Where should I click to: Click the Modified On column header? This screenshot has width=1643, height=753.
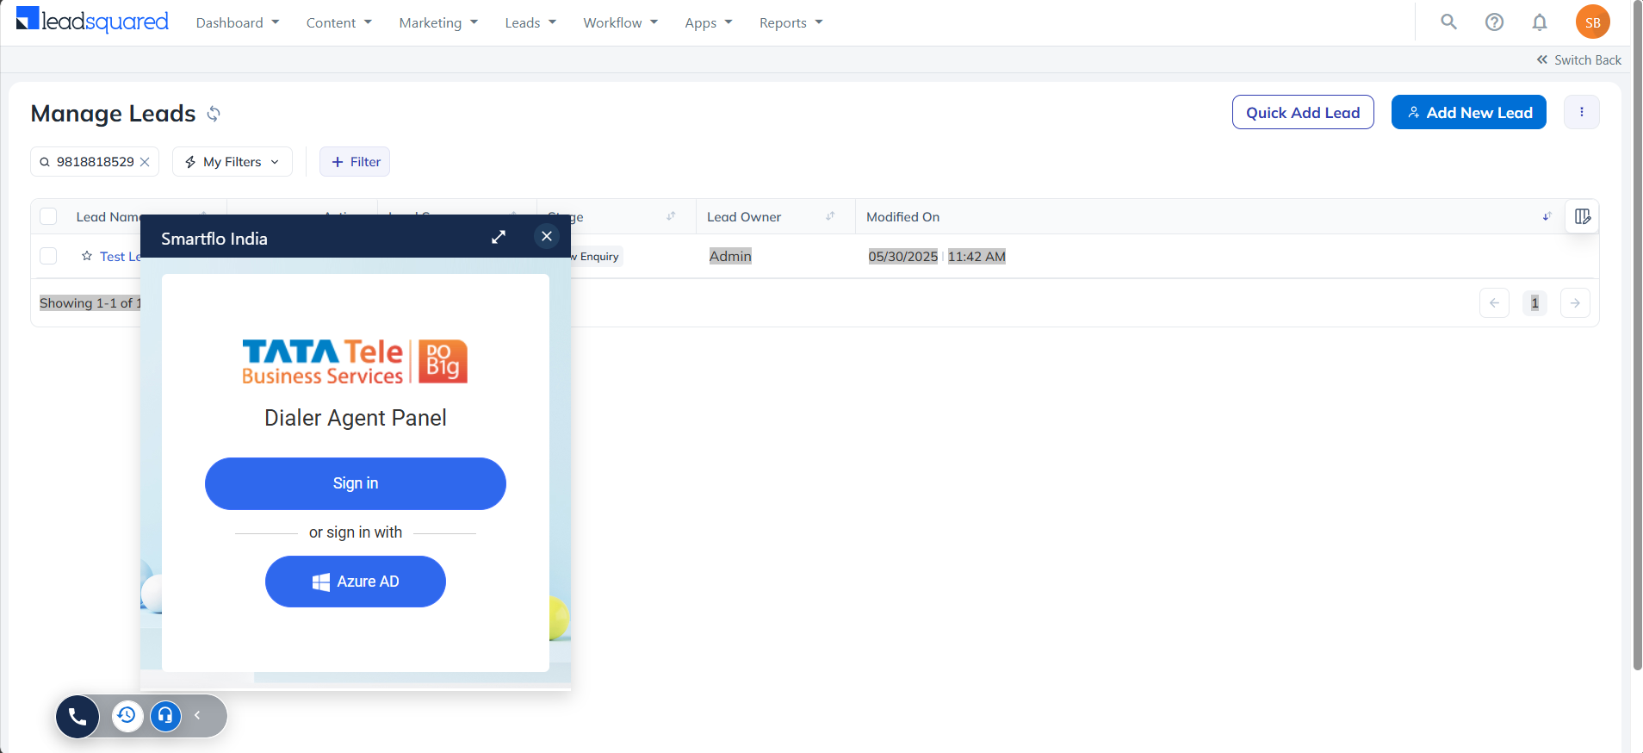point(902,217)
